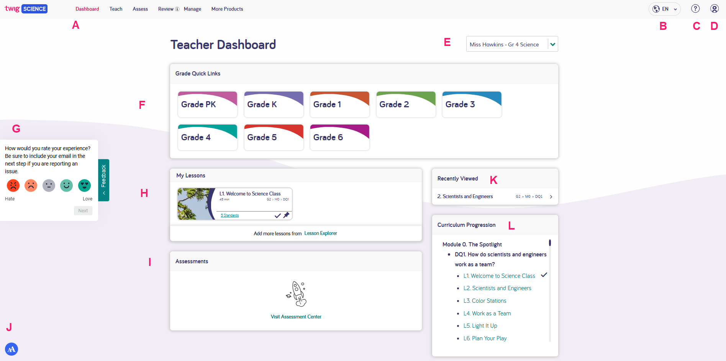The width and height of the screenshot is (726, 361).
Task: Open the Manage menu
Action: tap(193, 9)
